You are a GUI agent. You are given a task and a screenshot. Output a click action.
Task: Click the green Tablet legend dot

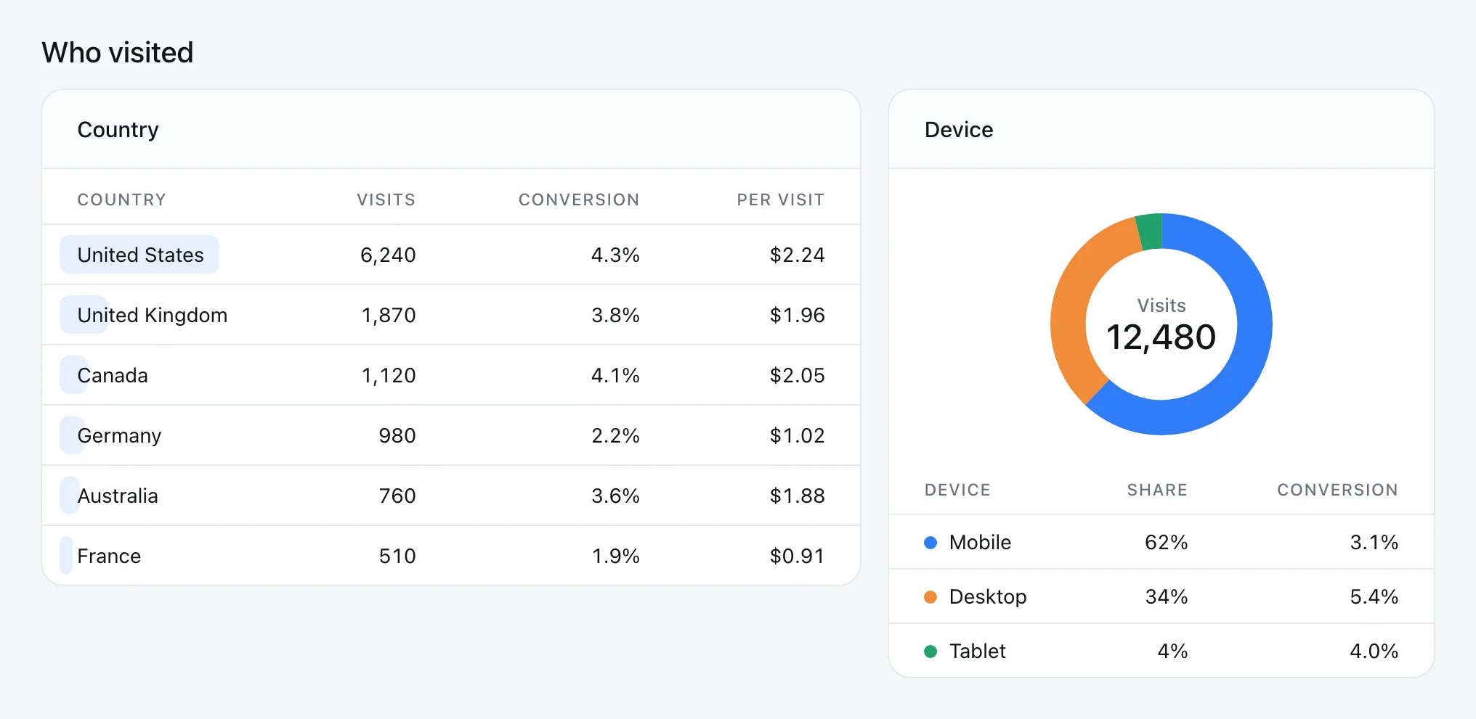pyautogui.click(x=930, y=652)
